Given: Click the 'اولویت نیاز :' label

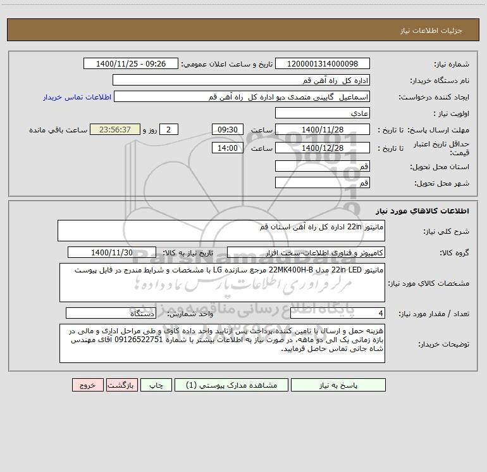Looking at the screenshot, I should (x=452, y=114).
